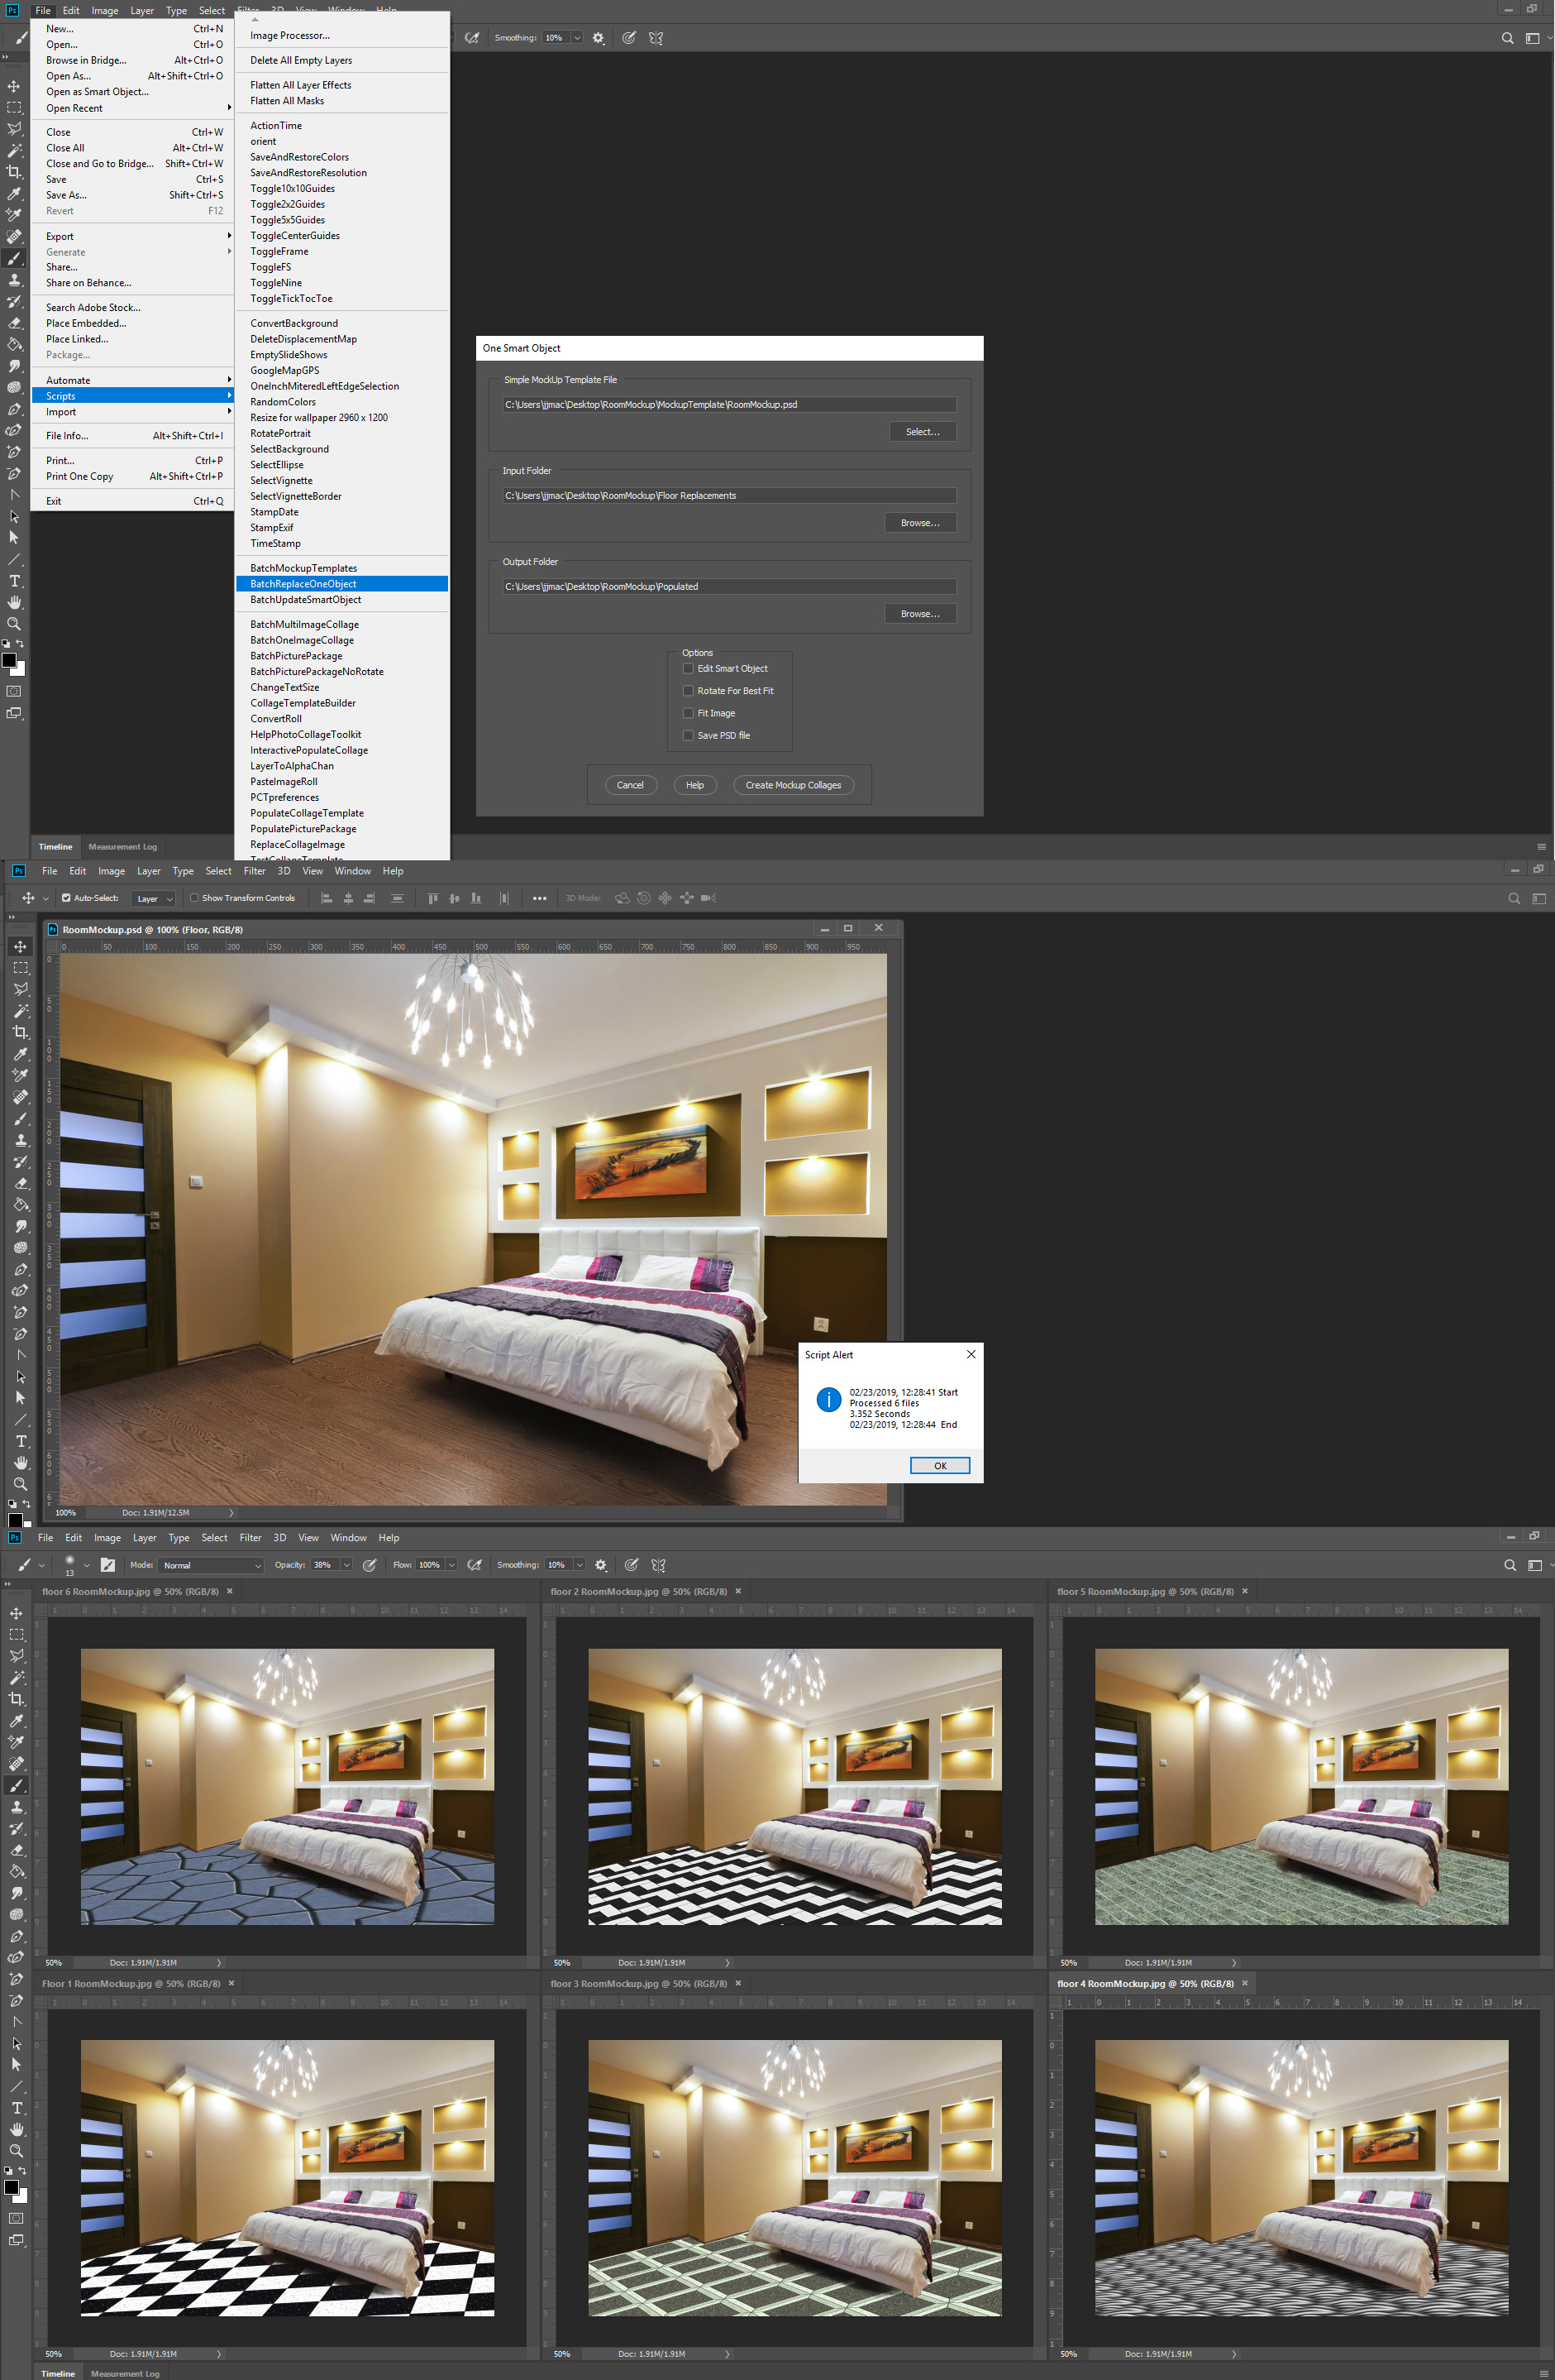Switch to the Measurement Log tab
Viewport: 1555px width, 2380px height.
[123, 846]
